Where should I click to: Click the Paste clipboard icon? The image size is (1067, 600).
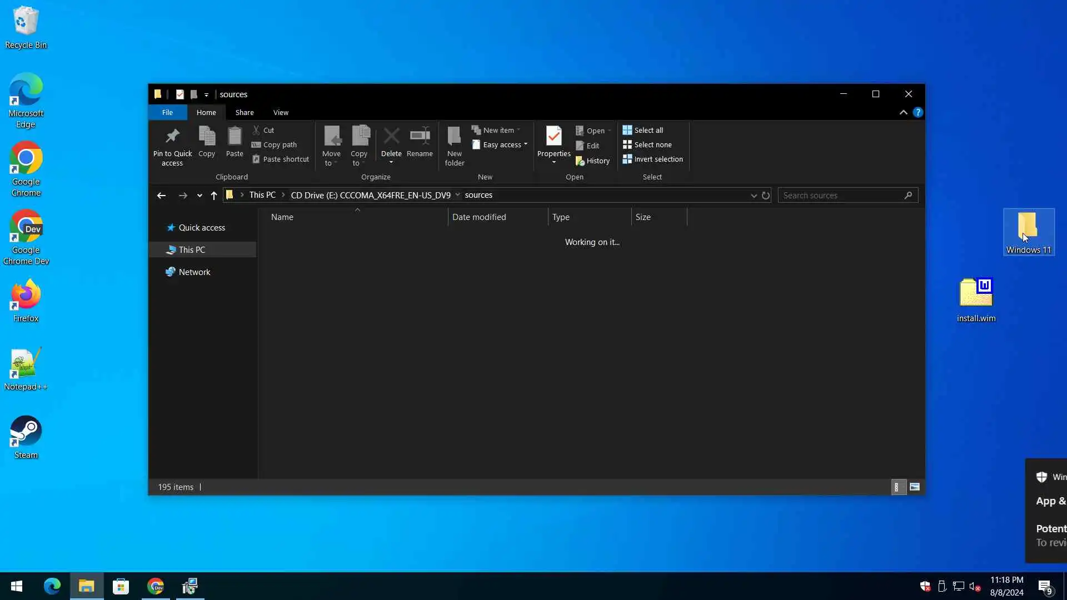(x=235, y=137)
